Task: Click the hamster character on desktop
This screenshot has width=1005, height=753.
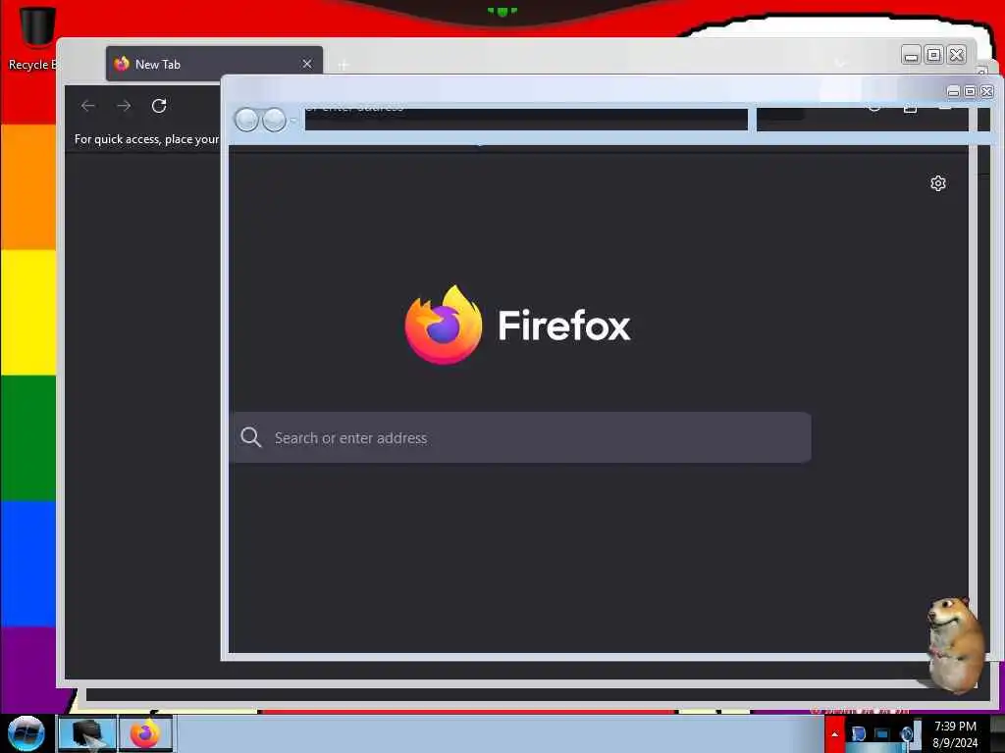Action: [x=954, y=645]
